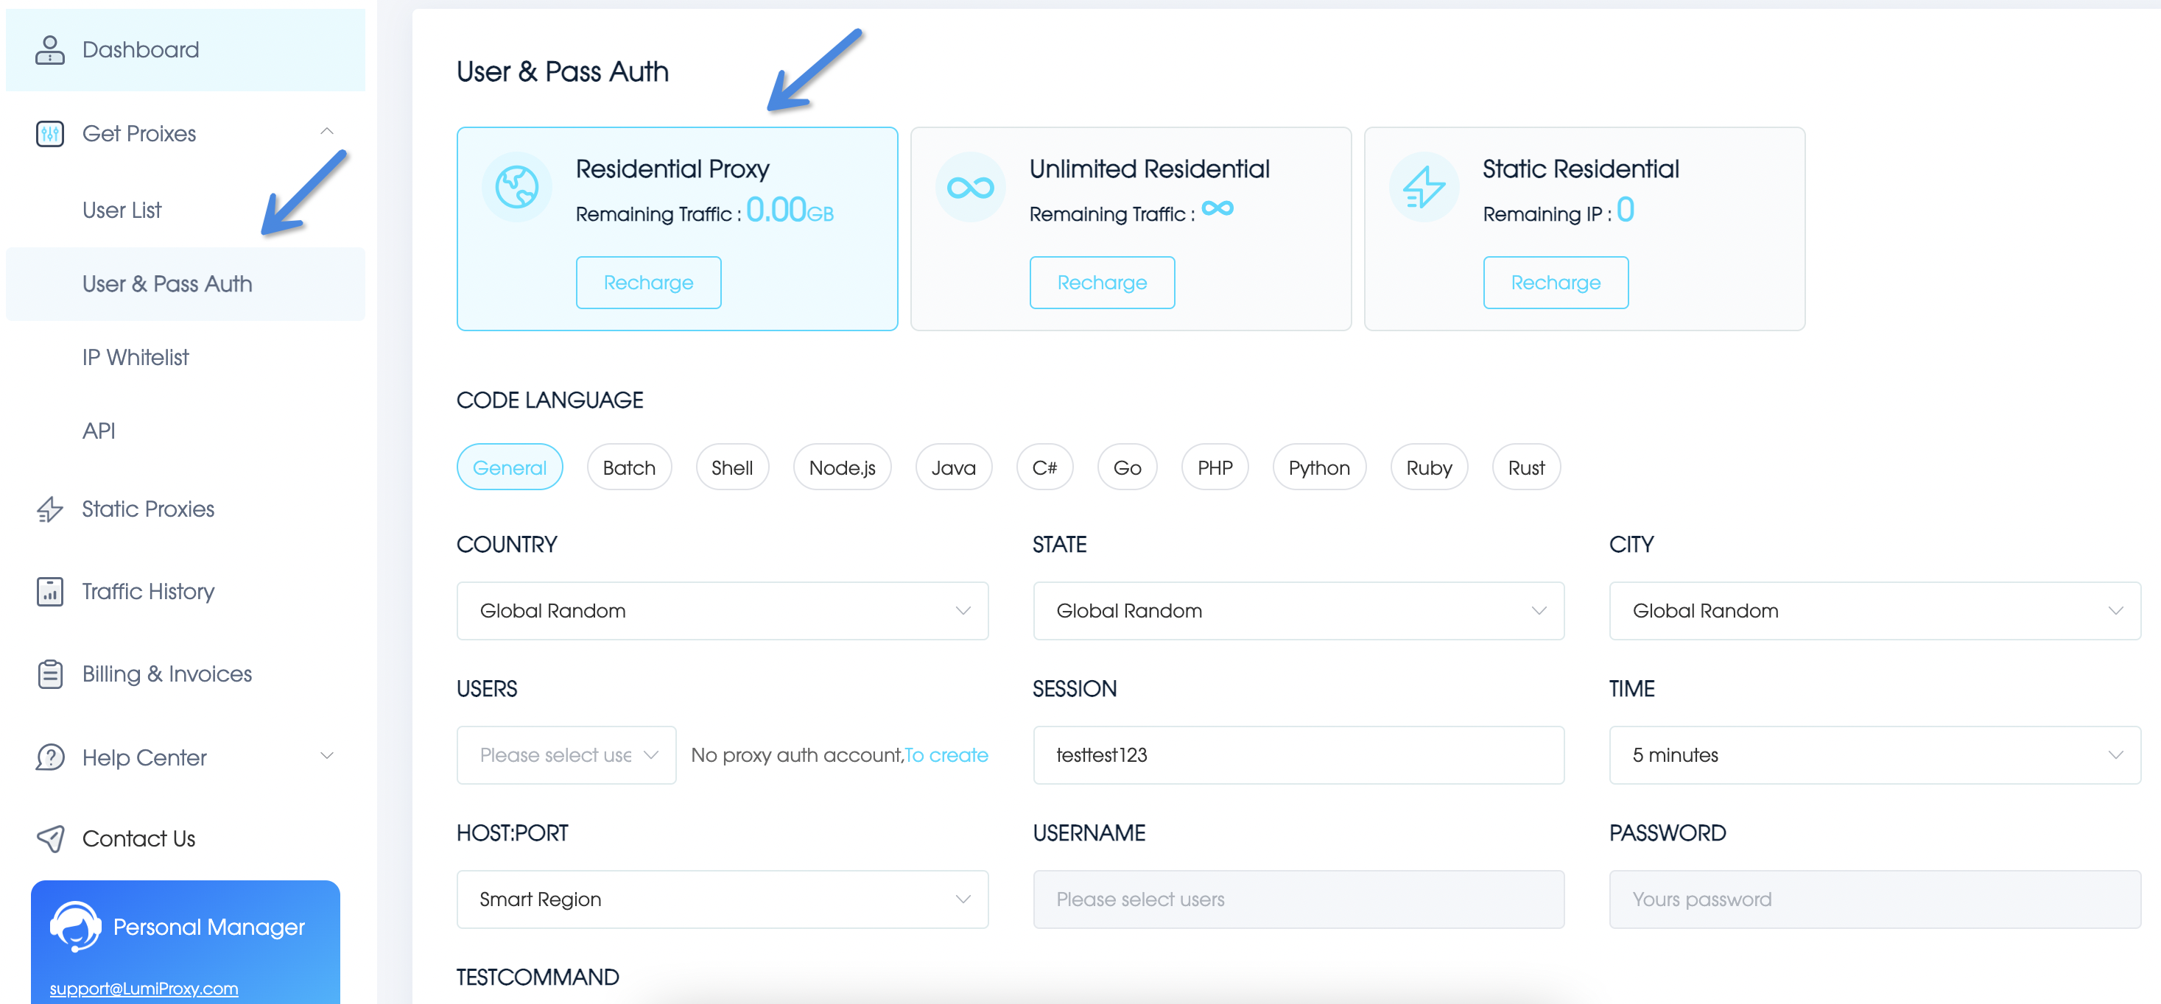Click the PASSWORD field
Screen dimensions: 2161x1004
click(1874, 899)
